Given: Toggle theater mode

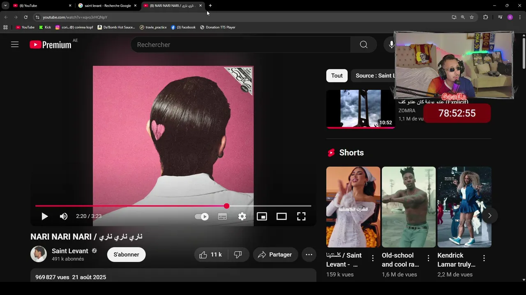Looking at the screenshot, I should [x=281, y=216].
